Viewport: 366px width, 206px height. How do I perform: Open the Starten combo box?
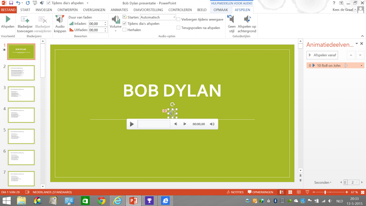click(x=158, y=17)
